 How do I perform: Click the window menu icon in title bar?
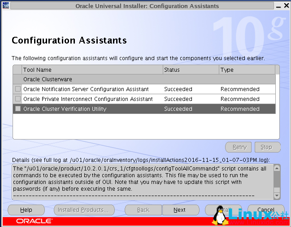click(x=6, y=5)
